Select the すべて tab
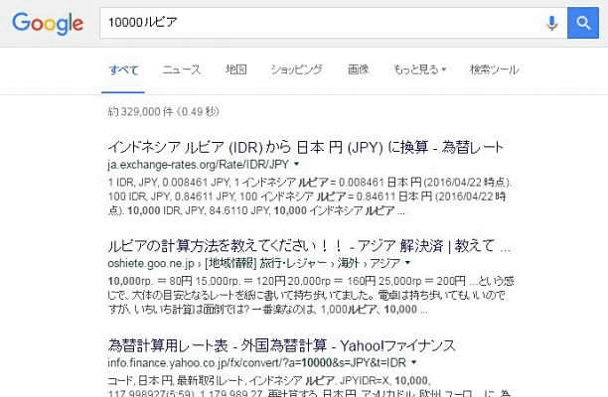 click(x=124, y=69)
